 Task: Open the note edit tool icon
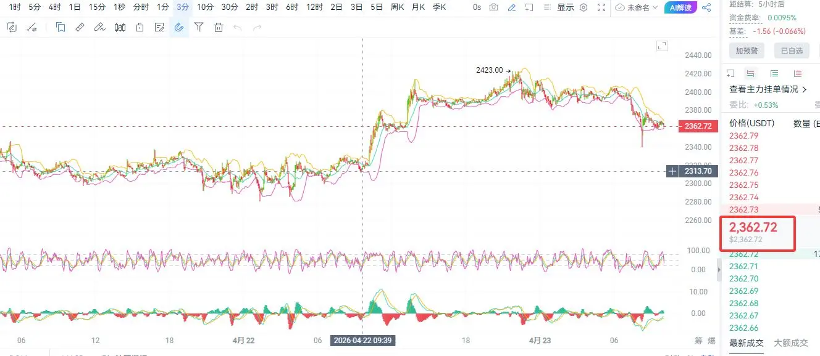tap(159, 27)
